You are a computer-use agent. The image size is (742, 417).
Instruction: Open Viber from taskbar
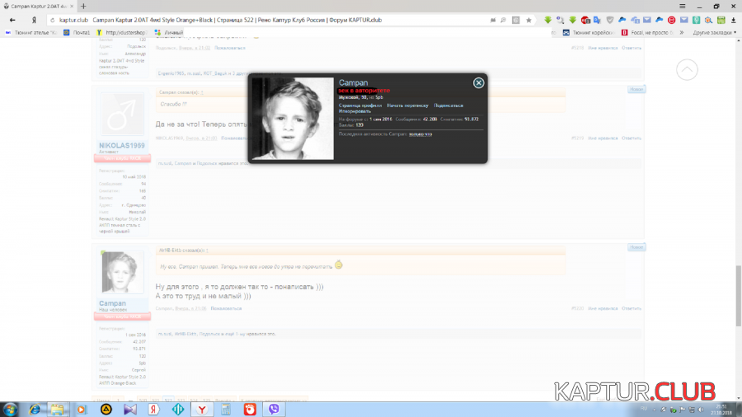[x=274, y=410]
